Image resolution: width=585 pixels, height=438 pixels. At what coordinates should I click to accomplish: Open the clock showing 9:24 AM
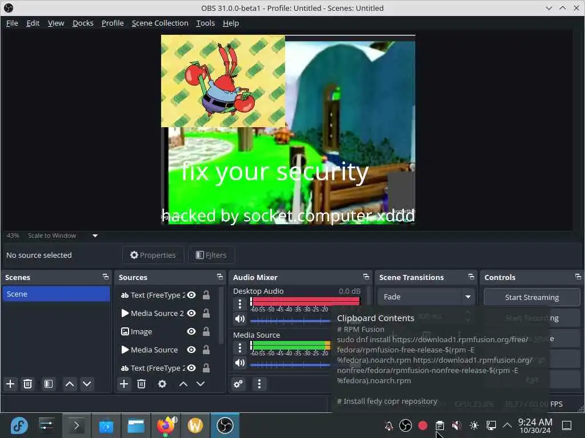click(535, 425)
